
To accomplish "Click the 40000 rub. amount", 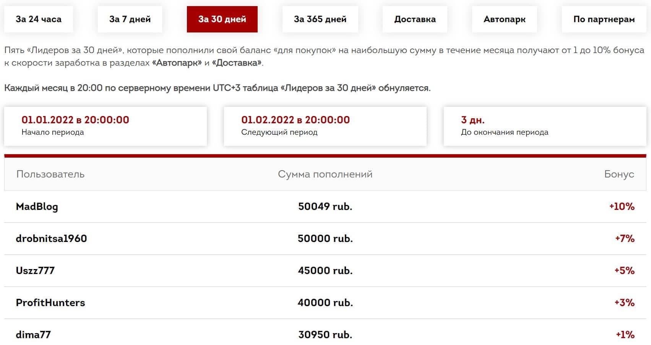I will (x=325, y=303).
